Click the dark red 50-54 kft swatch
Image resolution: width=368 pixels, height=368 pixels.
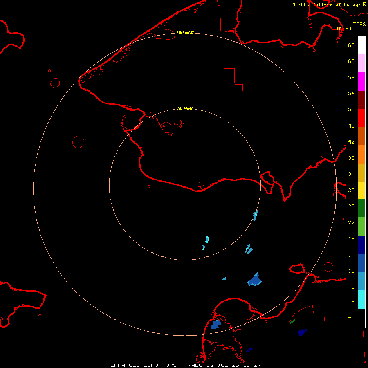tap(361, 100)
